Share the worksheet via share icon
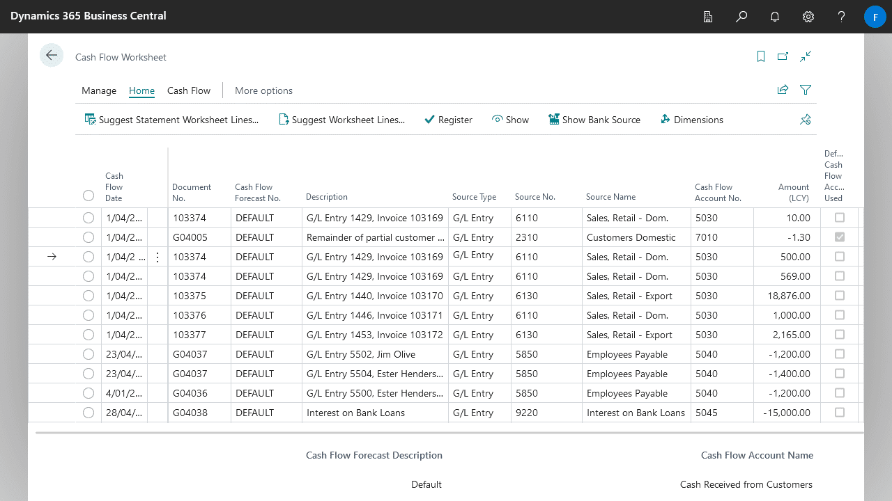 tap(783, 90)
